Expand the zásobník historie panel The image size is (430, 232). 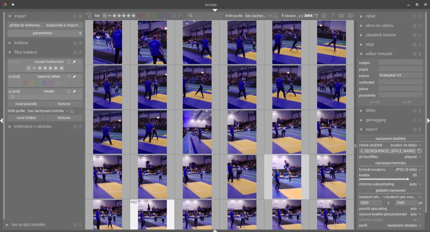[361, 35]
